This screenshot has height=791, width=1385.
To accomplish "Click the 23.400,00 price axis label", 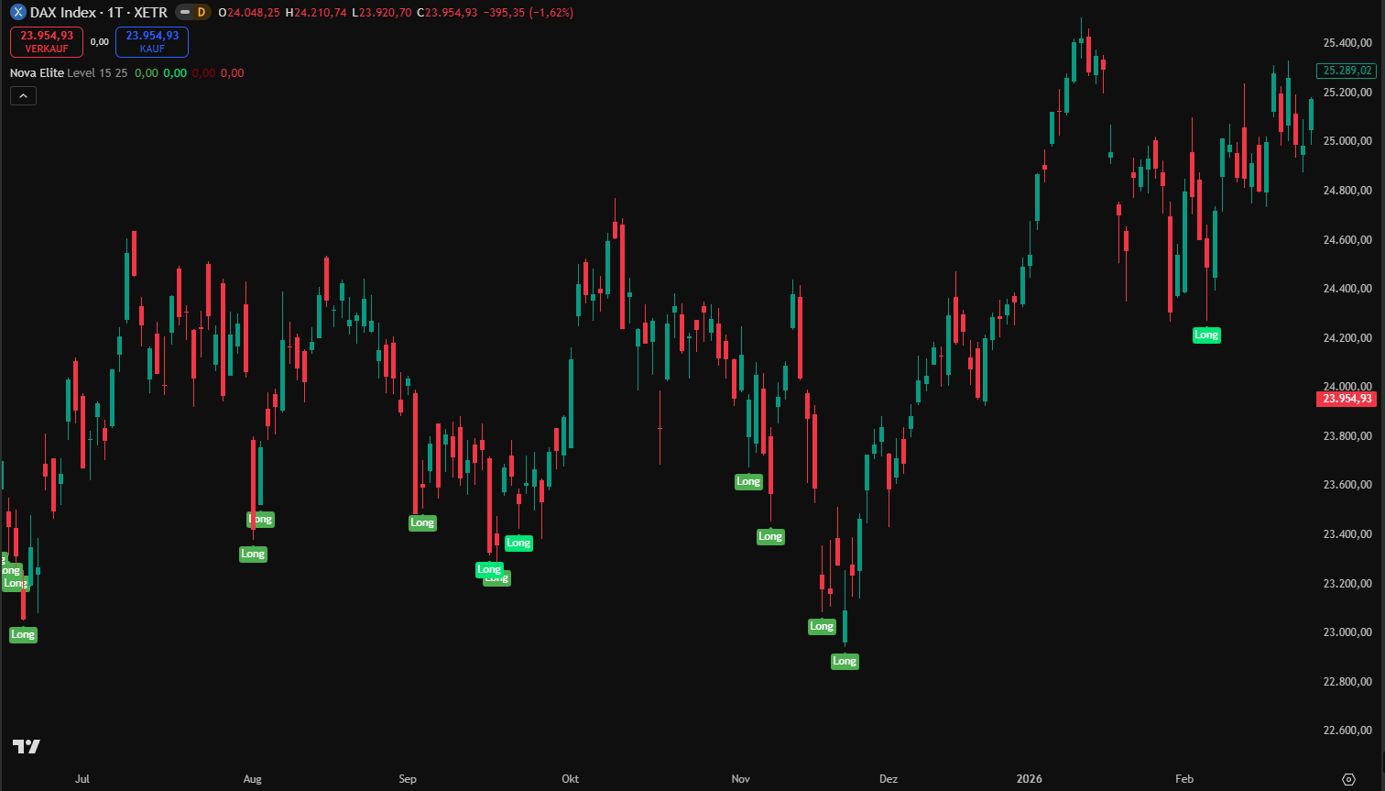I will (1347, 534).
